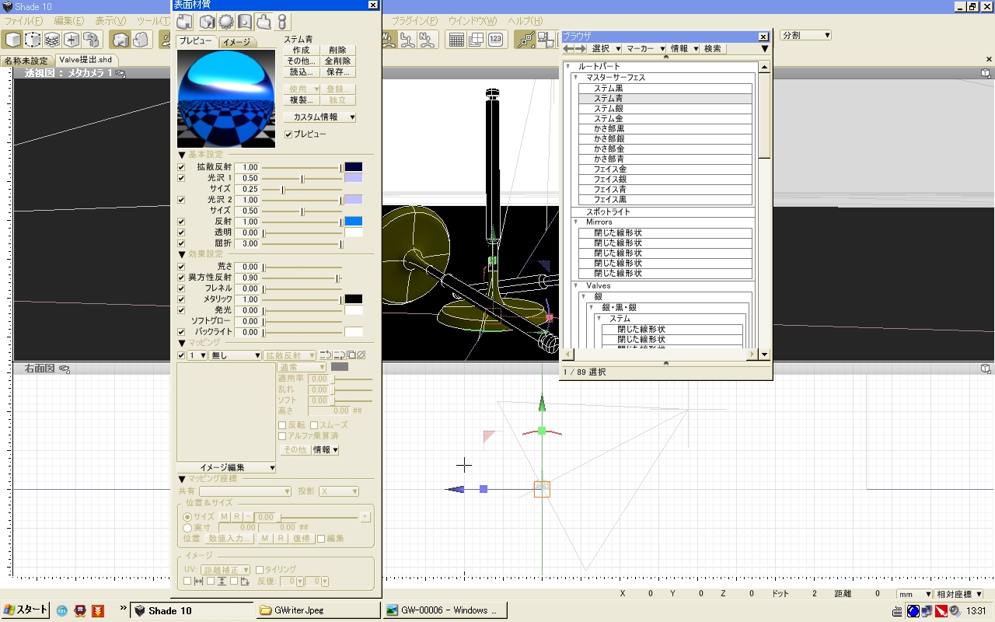Click the 検索 button in browser

713,49
